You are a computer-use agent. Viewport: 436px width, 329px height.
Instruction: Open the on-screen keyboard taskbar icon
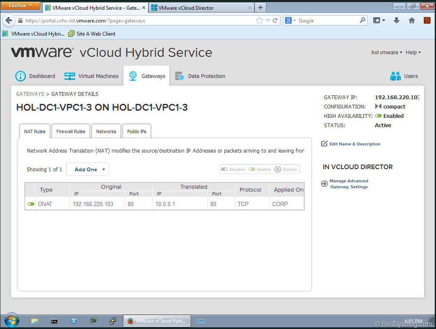click(201, 321)
